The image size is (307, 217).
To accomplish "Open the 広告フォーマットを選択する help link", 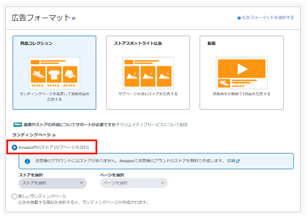I will 268,18.
